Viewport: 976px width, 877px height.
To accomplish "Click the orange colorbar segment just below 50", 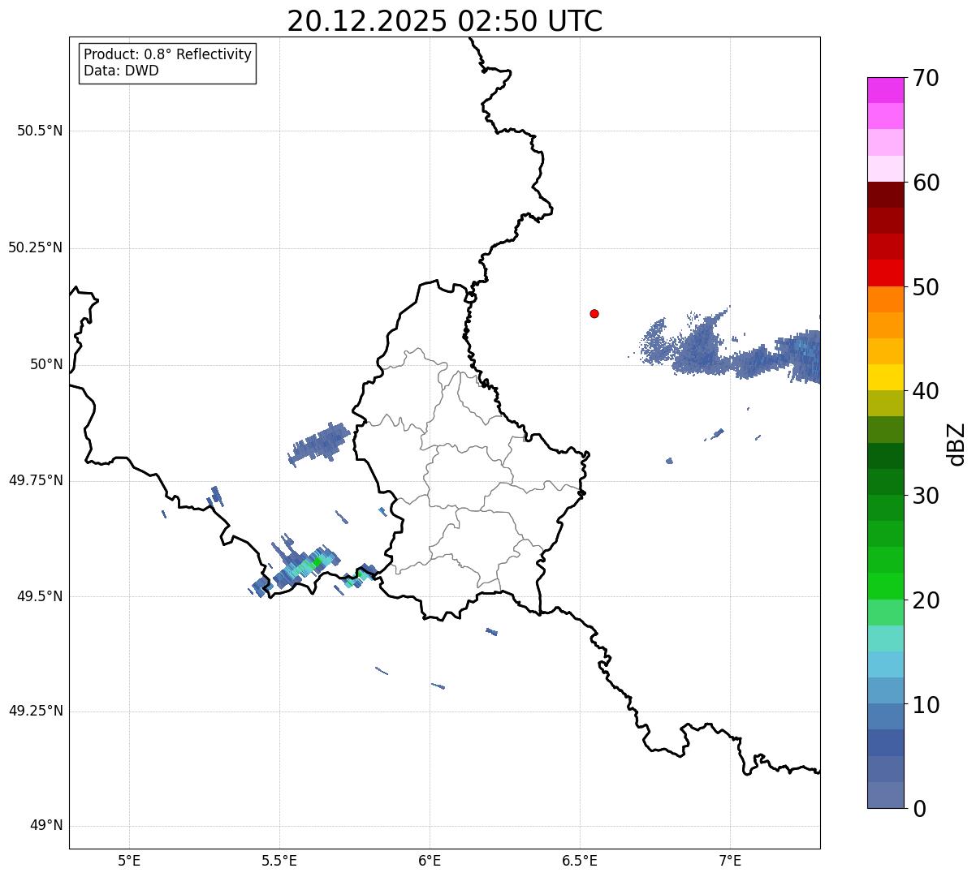I will point(885,299).
